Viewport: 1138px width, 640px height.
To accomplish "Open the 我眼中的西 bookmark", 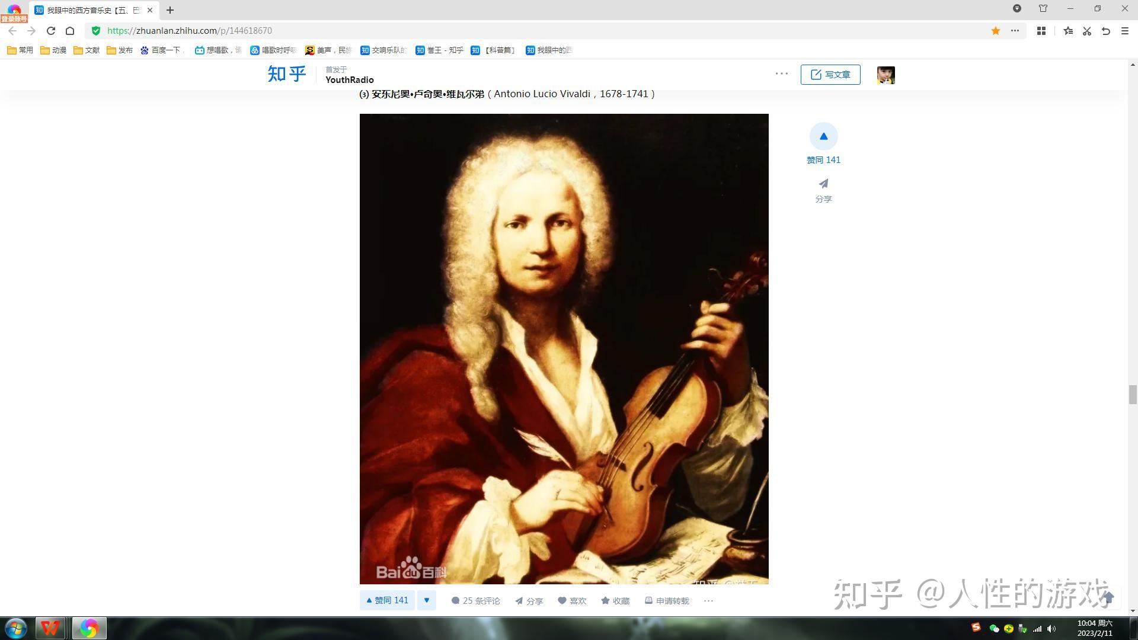I will (549, 50).
